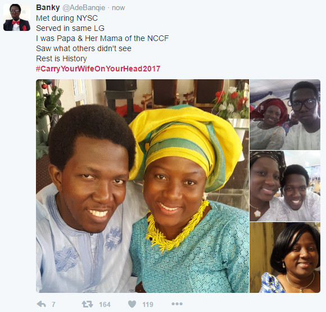Open the #CarryYourWifeOnYourHead2017 hashtag
326x312 pixels.
(x=98, y=69)
